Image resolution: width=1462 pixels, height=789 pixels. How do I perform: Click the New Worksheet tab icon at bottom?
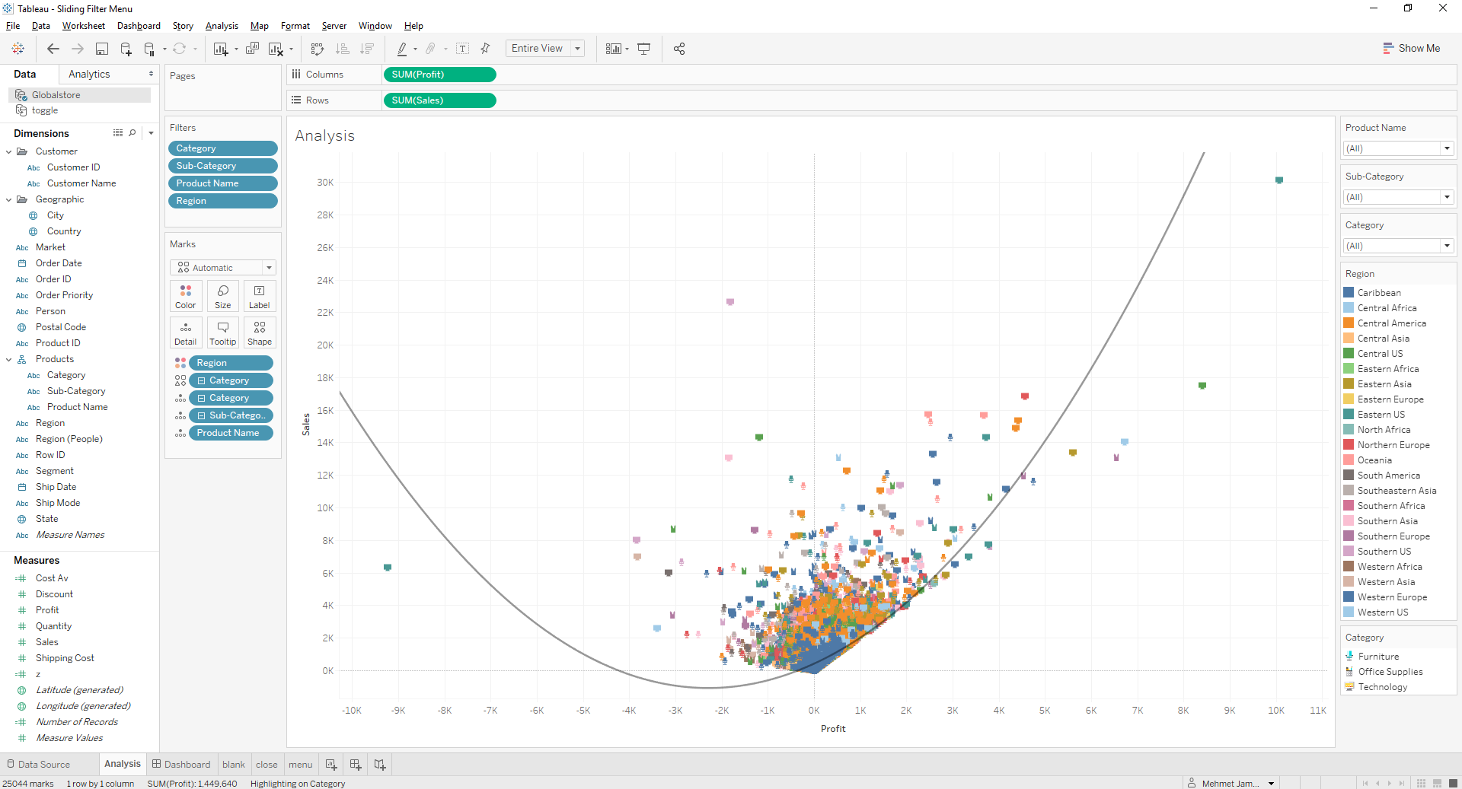point(331,765)
